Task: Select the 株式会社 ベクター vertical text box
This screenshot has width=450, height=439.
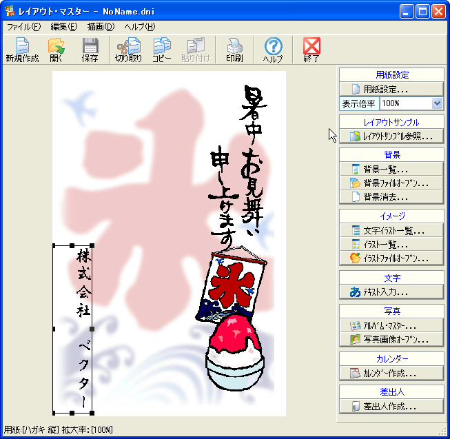Action: [x=72, y=329]
